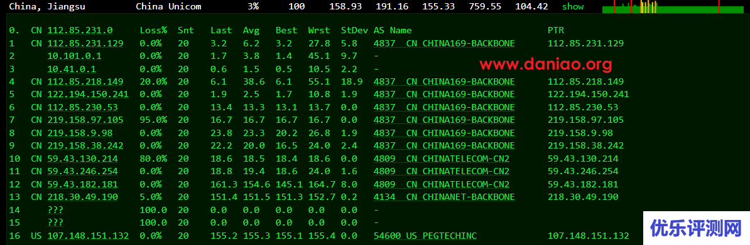This screenshot has height=245, width=750.
Task: Open IP link 112.85.231.129 at hop 1
Action: (x=85, y=43)
